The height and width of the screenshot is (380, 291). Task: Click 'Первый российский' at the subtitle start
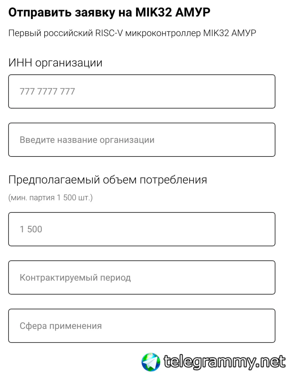click(x=51, y=33)
